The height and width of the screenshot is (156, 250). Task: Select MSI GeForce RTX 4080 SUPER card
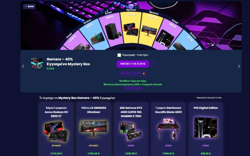(131, 129)
